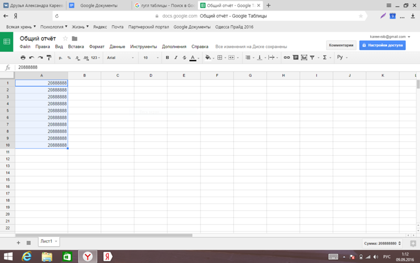Click the move-to-folder icon by title
The width and height of the screenshot is (420, 263).
tap(75, 38)
